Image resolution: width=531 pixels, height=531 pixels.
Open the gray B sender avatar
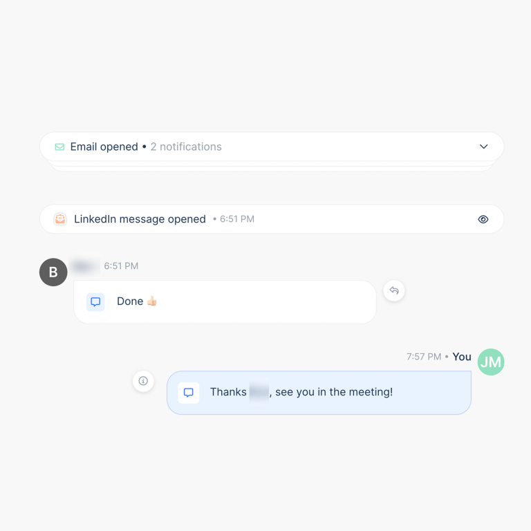point(53,272)
